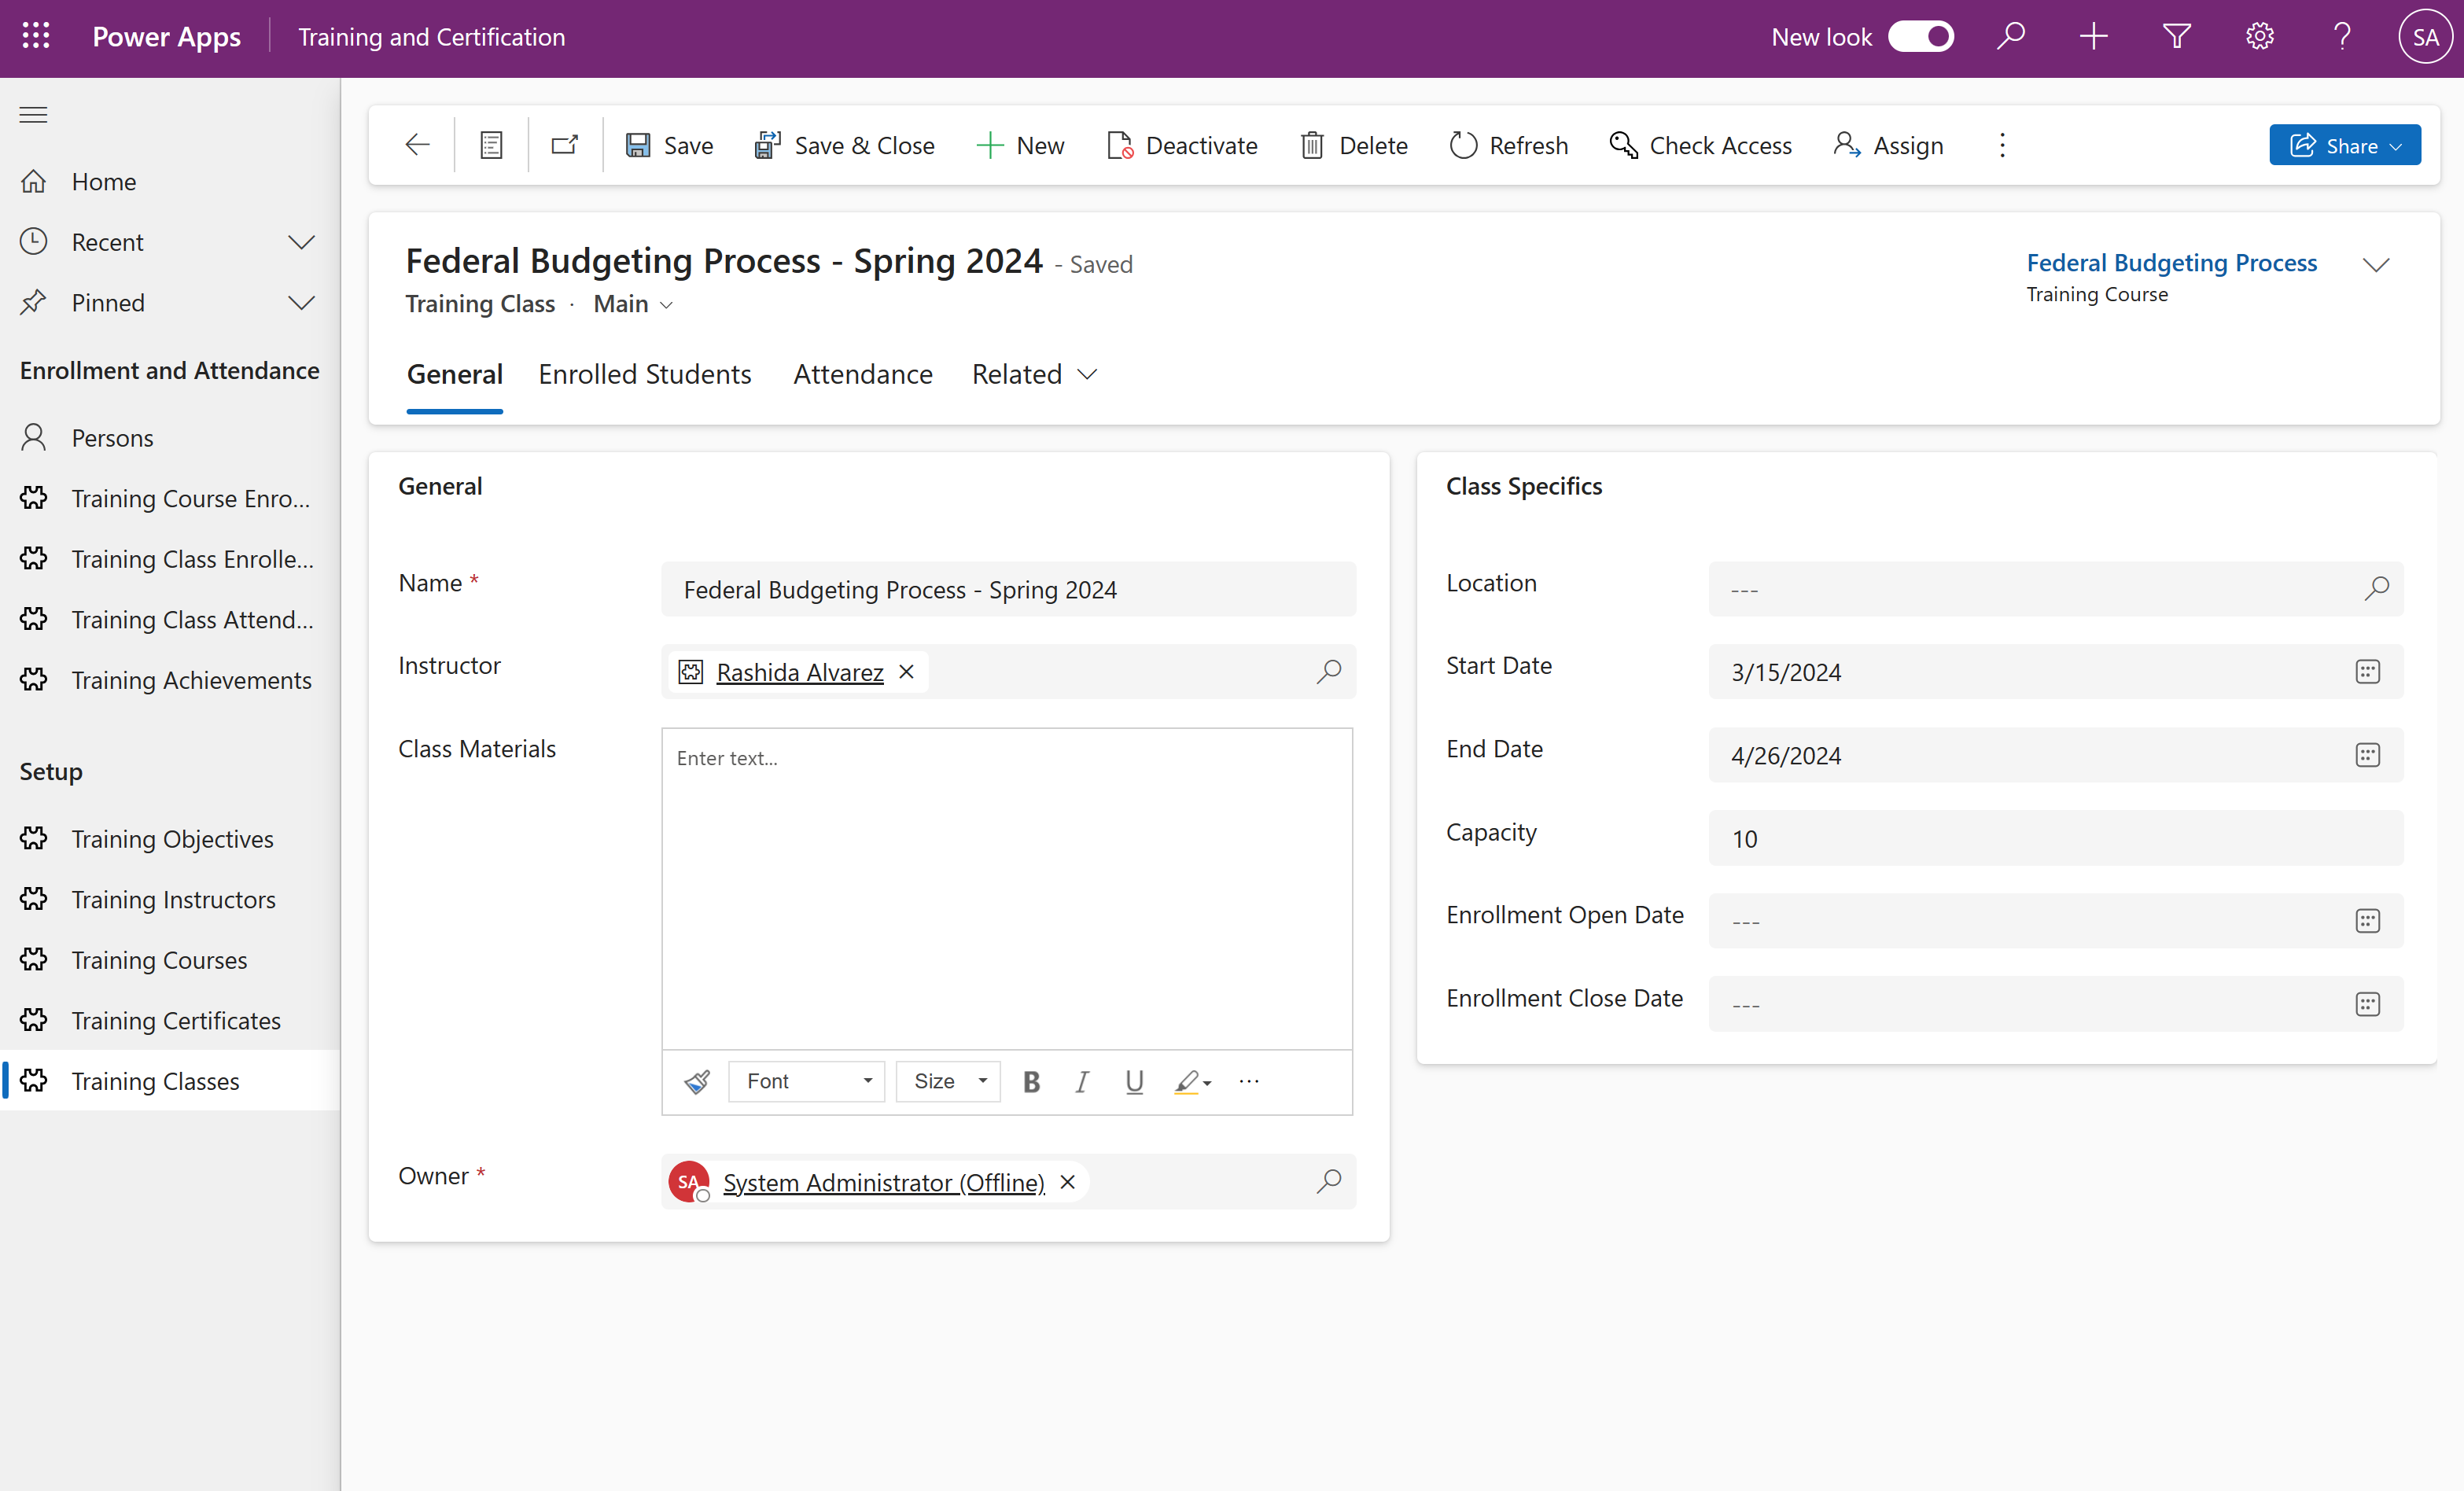Remove System Administrator from Owner
This screenshot has height=1491, width=2464.
1067,1182
